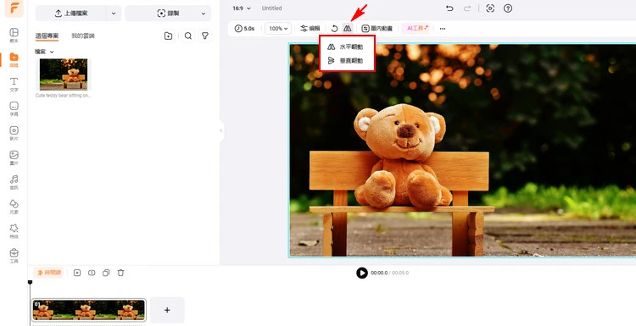The image size is (636, 326).
Task: Open the photos (圖片) sidebar panel
Action: (x=14, y=157)
